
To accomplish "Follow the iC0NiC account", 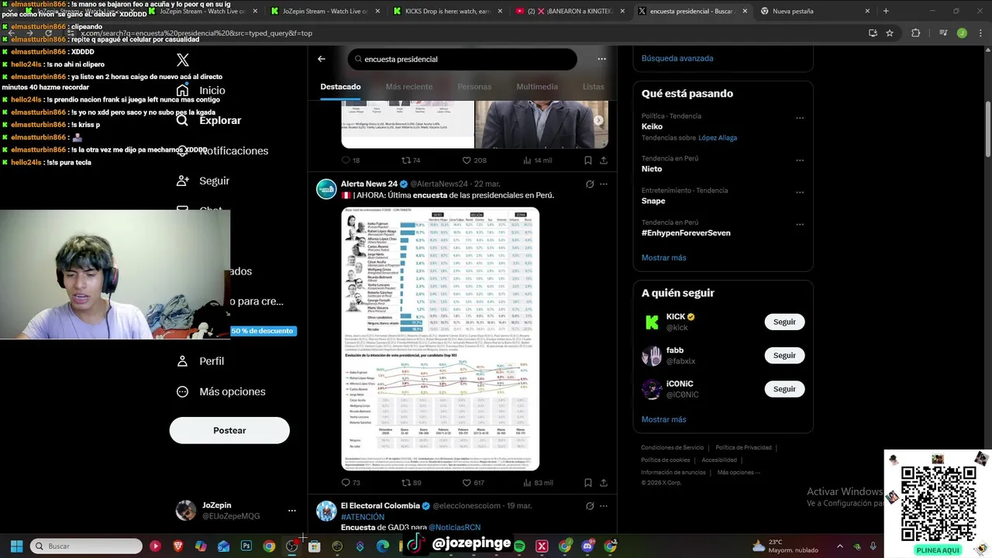I will pyautogui.click(x=784, y=389).
